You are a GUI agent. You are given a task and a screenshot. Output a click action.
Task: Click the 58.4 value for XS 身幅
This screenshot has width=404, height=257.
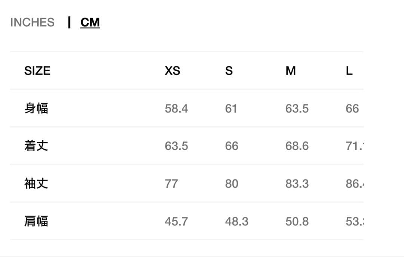click(176, 109)
